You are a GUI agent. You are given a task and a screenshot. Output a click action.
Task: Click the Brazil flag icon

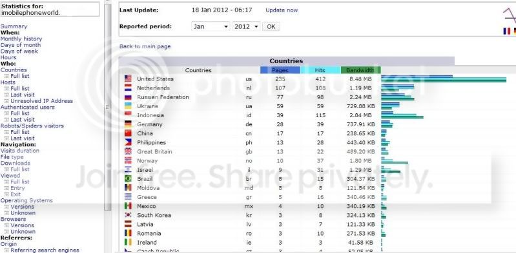tap(128, 179)
